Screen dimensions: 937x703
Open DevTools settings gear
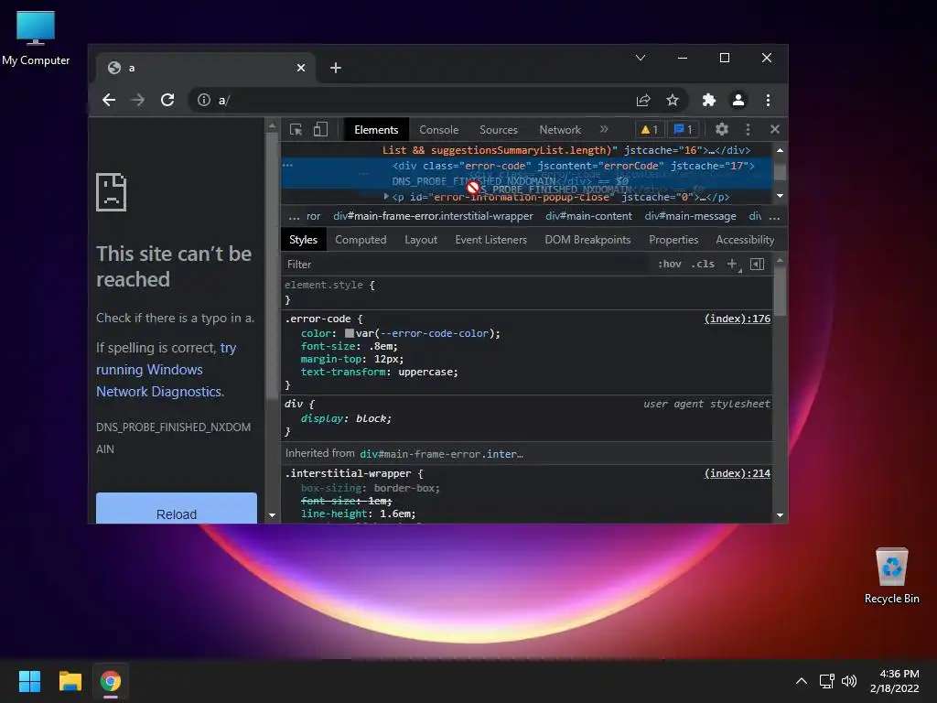721,129
